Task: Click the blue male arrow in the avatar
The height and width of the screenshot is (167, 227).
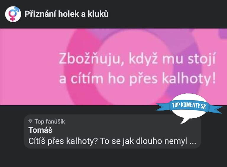Action: (x=17, y=9)
